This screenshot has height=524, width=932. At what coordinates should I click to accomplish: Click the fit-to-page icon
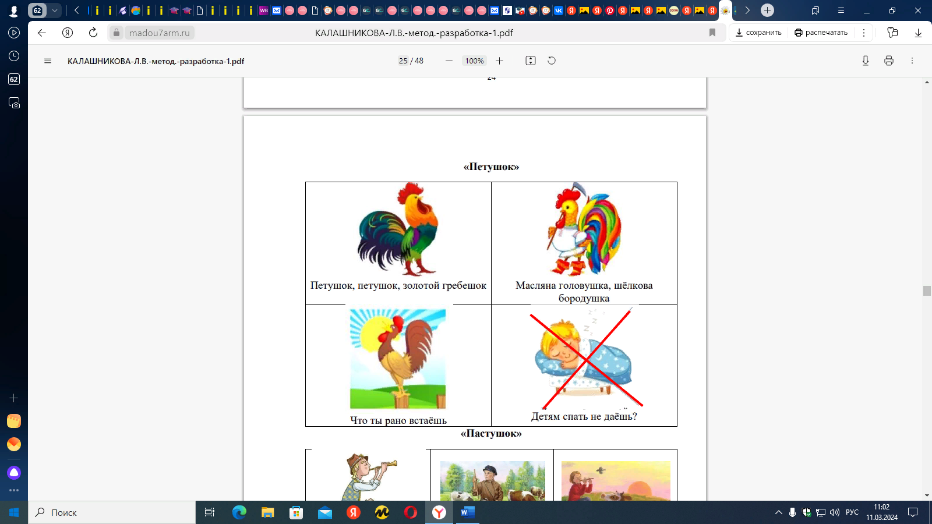point(530,61)
